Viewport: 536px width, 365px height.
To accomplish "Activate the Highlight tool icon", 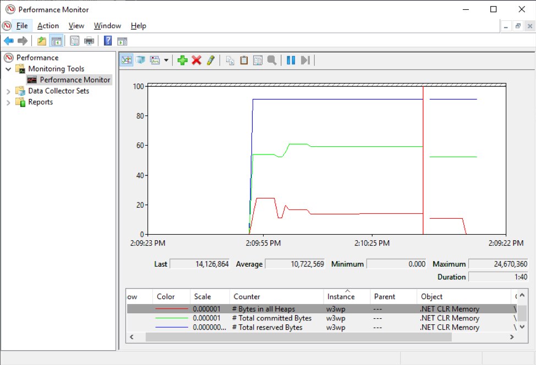I will click(211, 59).
